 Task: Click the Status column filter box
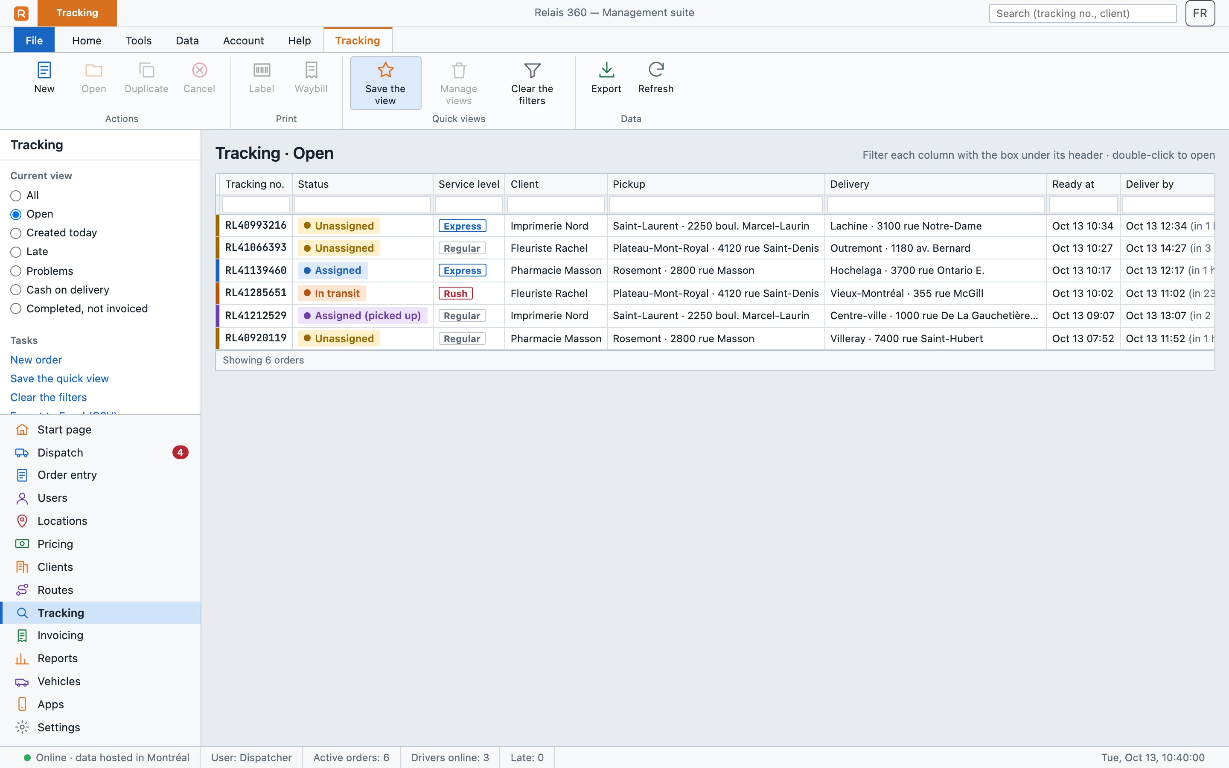coord(363,205)
